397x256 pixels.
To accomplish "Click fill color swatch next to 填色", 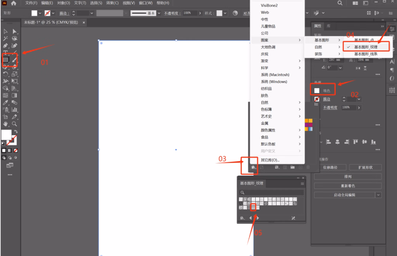I will pos(317,90).
